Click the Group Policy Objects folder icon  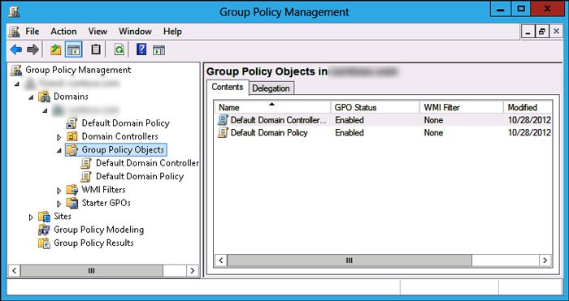(x=72, y=149)
